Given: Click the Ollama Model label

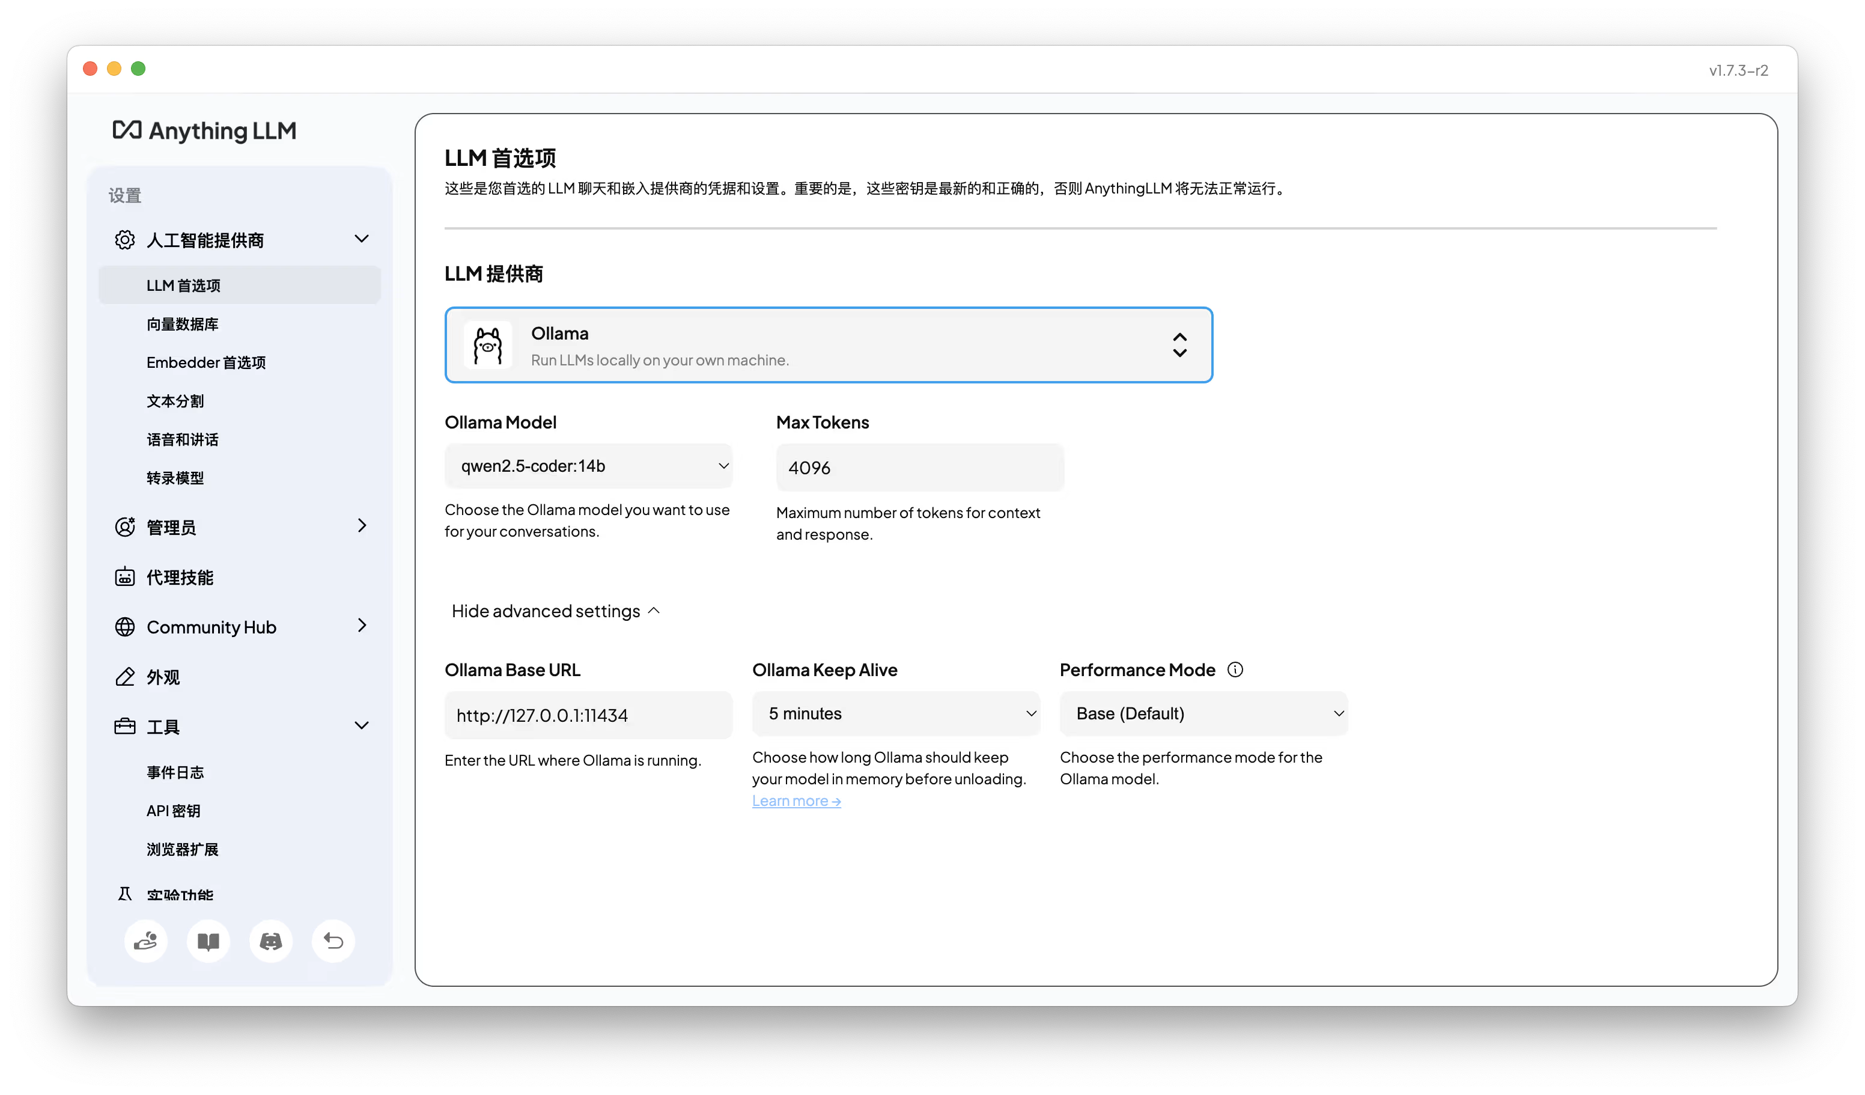Looking at the screenshot, I should click(500, 422).
